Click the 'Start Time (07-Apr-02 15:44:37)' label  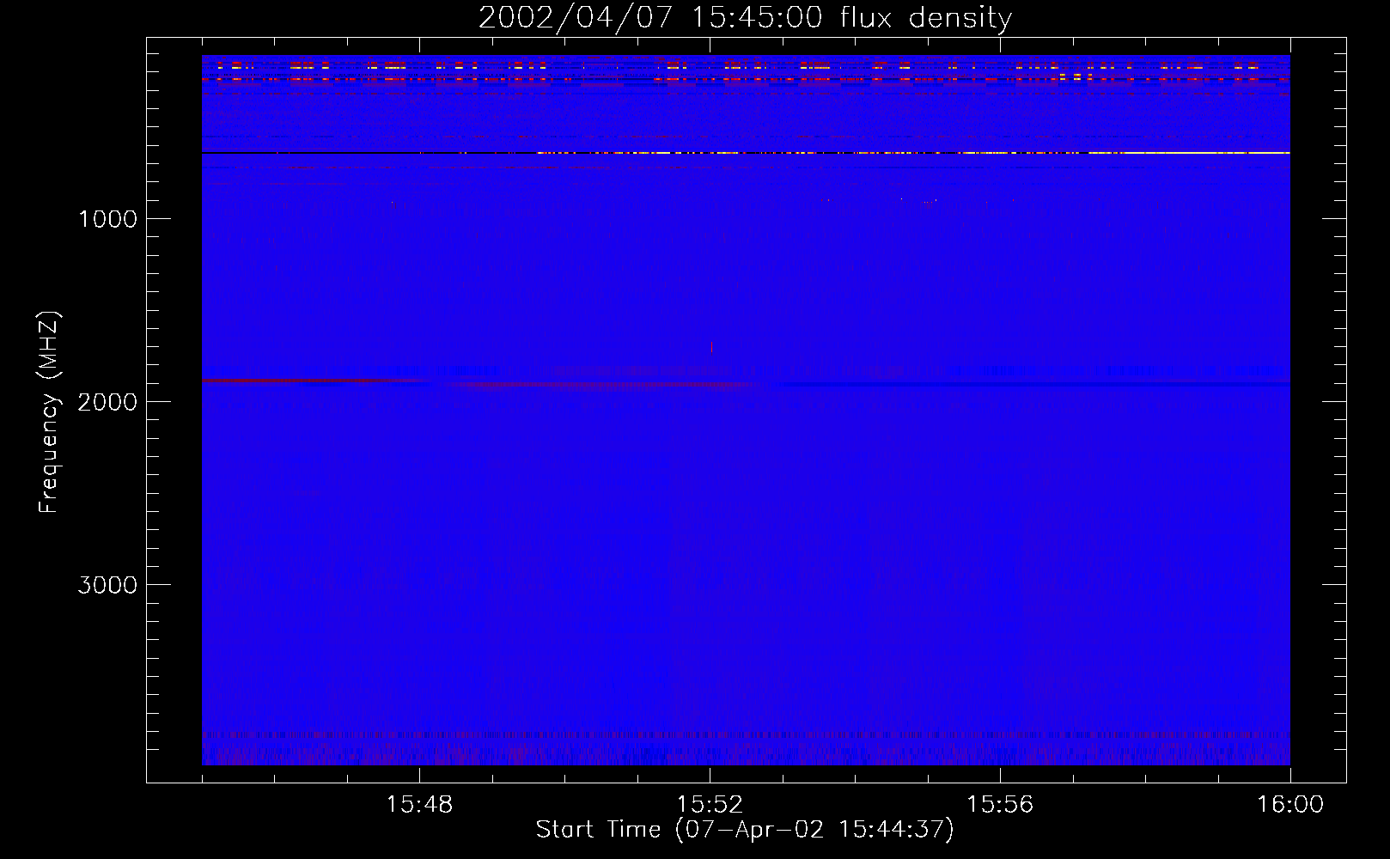click(x=745, y=830)
